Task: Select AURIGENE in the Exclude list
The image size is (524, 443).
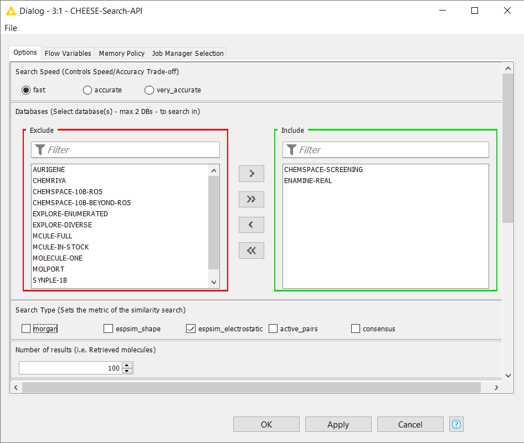Action: [120, 169]
